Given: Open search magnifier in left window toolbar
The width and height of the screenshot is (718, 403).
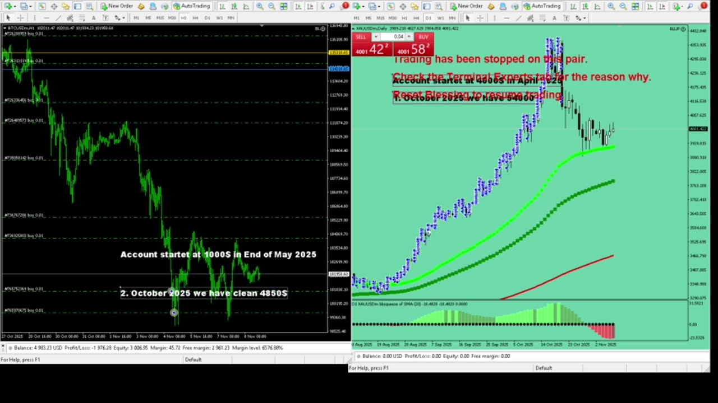Looking at the screenshot, I should tap(332, 6).
